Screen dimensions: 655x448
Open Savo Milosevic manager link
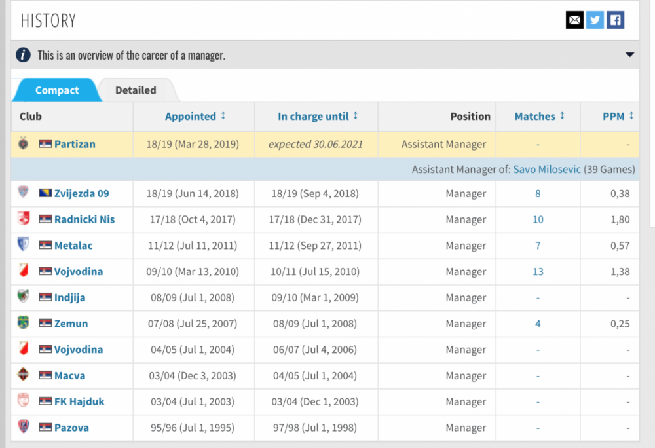click(x=547, y=169)
